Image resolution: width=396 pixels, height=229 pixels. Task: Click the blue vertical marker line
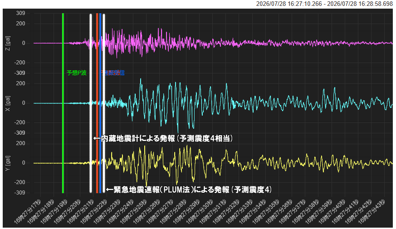click(100, 103)
